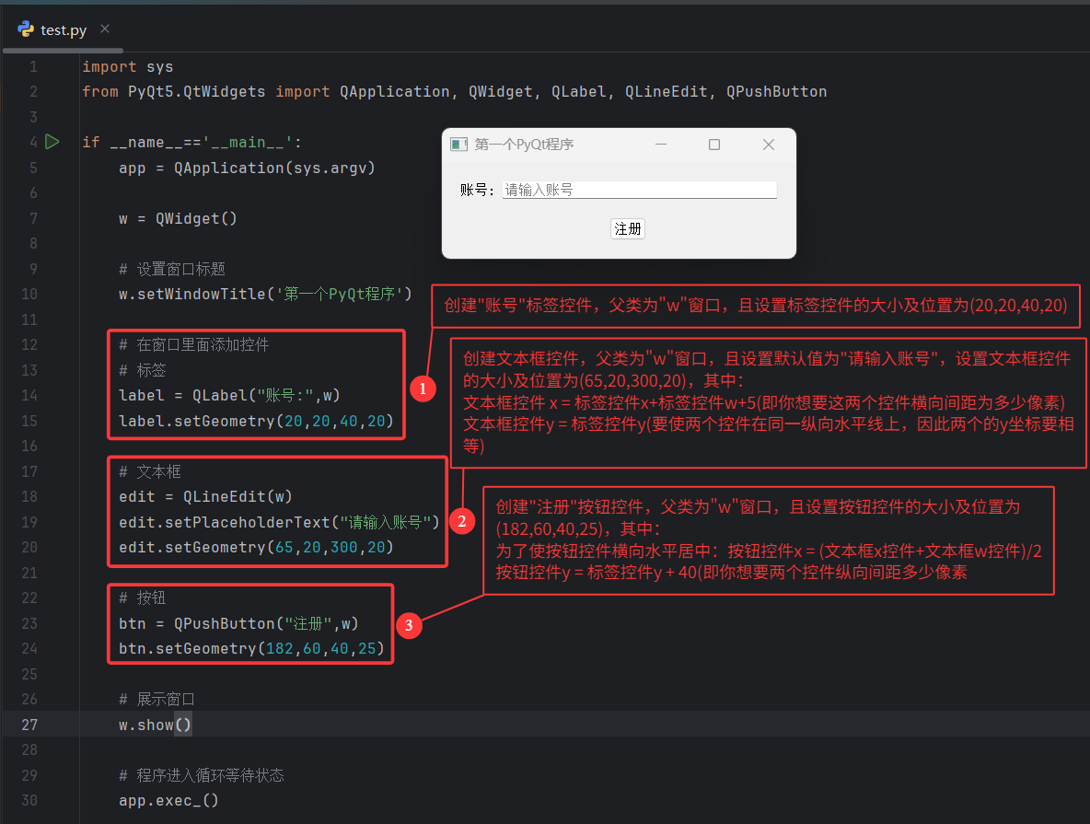This screenshot has height=824, width=1090.
Task: Click the btn.setGeometry(182,60,40,25) line
Action: click(251, 648)
